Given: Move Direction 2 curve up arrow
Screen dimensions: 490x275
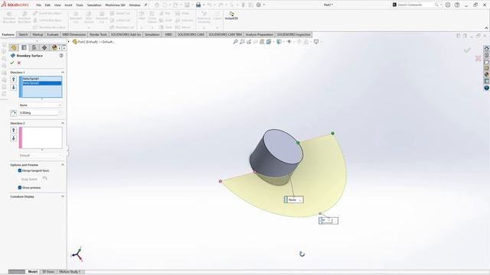Looking at the screenshot, I should coord(14,130).
